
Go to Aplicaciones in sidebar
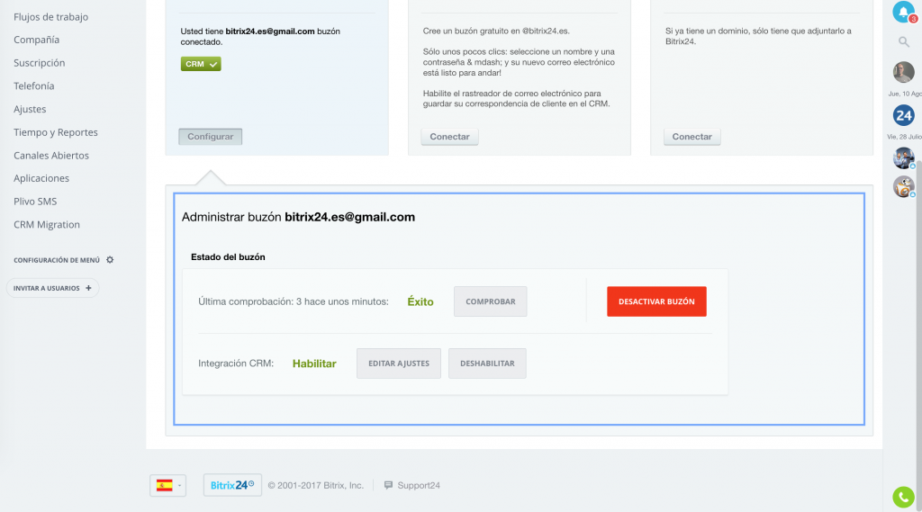(41, 178)
